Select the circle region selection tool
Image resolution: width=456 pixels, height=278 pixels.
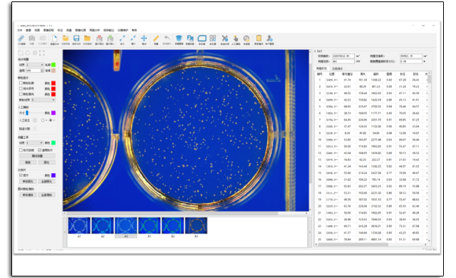point(28,53)
